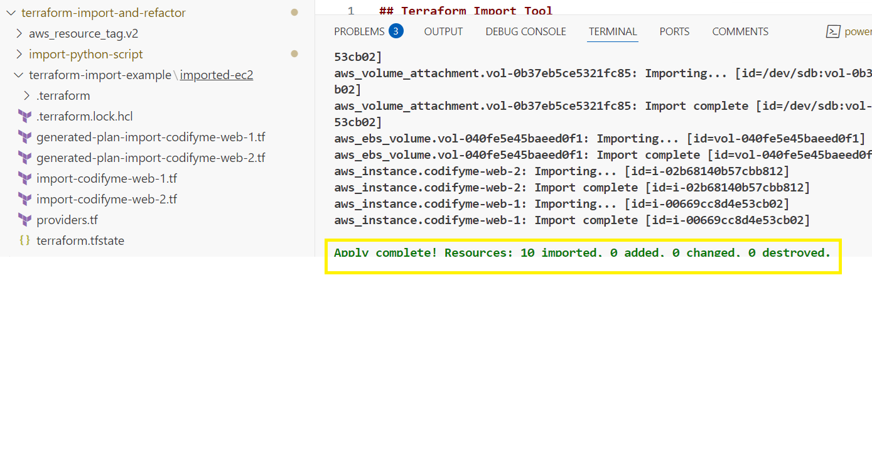
Task: Click the JSON braces icon next to terraform.tfstate
Action: point(25,240)
